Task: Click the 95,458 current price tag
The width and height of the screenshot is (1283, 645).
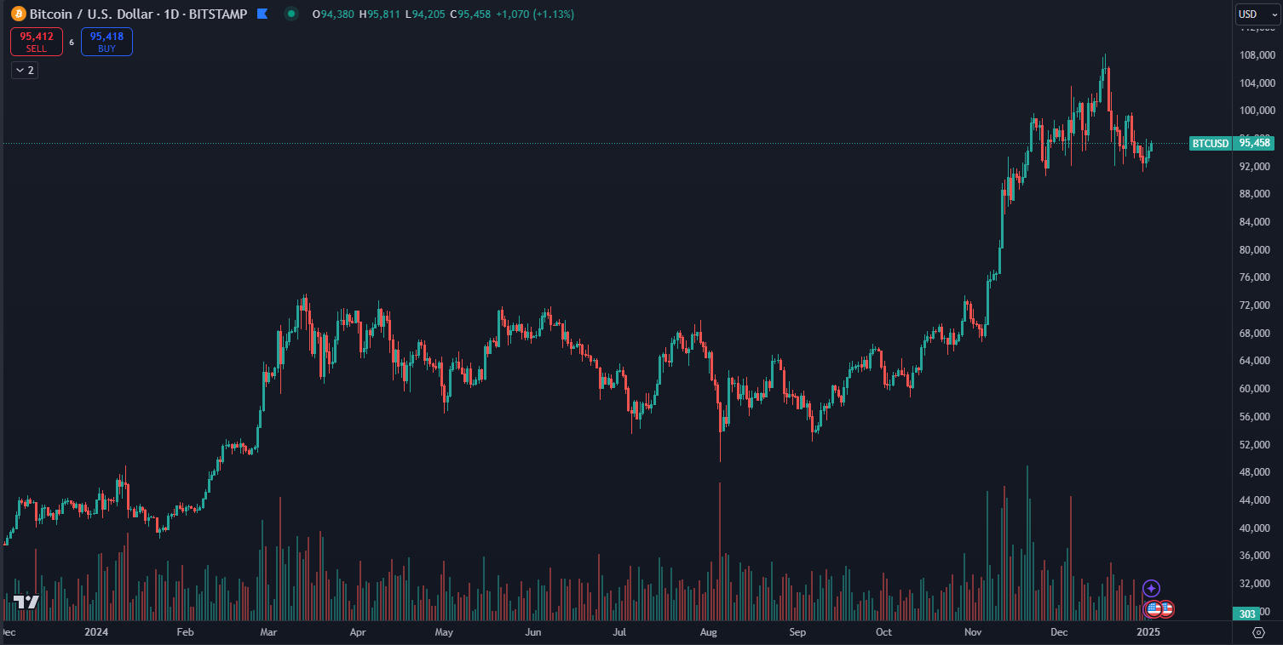Action: coord(1255,143)
